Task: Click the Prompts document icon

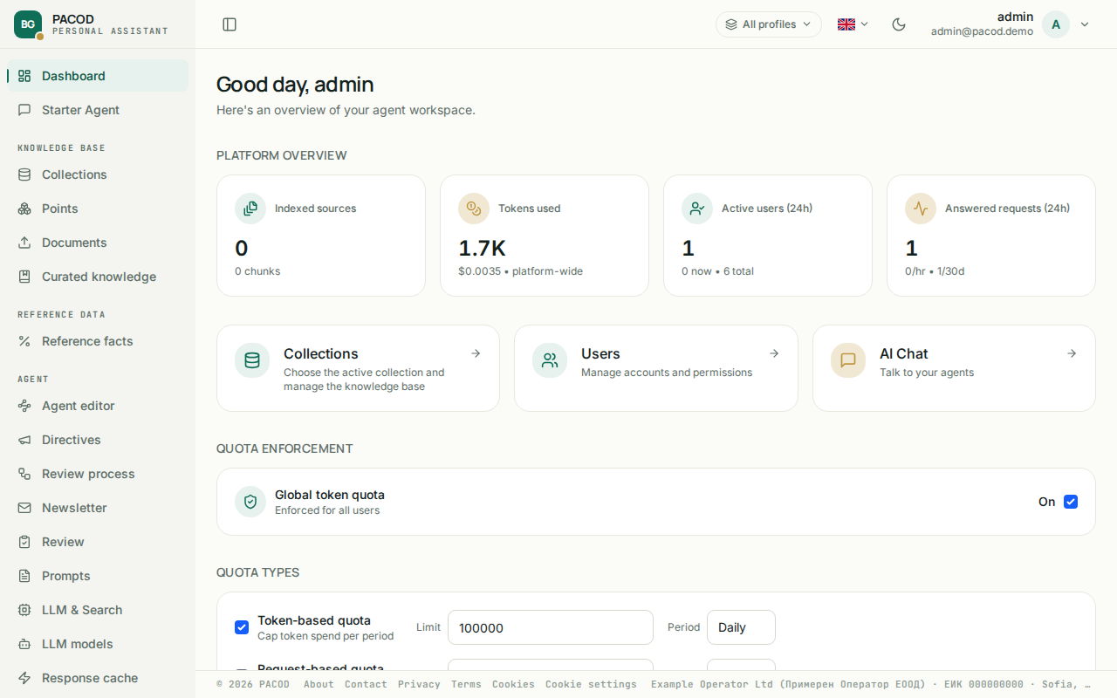Action: click(24, 576)
